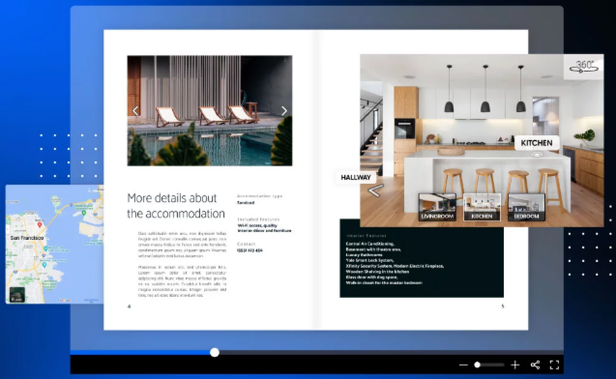Select the Bedroom thumbnail
The width and height of the screenshot is (616, 379).
pos(526,207)
